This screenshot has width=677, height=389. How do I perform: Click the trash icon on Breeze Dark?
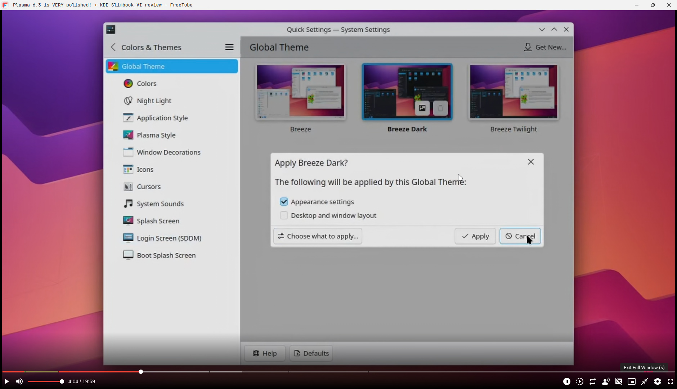tap(440, 108)
